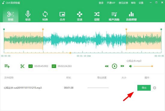Image resolution: width=165 pixels, height=111 pixels.
Task: Click the export progress bar
Action: [98, 88]
